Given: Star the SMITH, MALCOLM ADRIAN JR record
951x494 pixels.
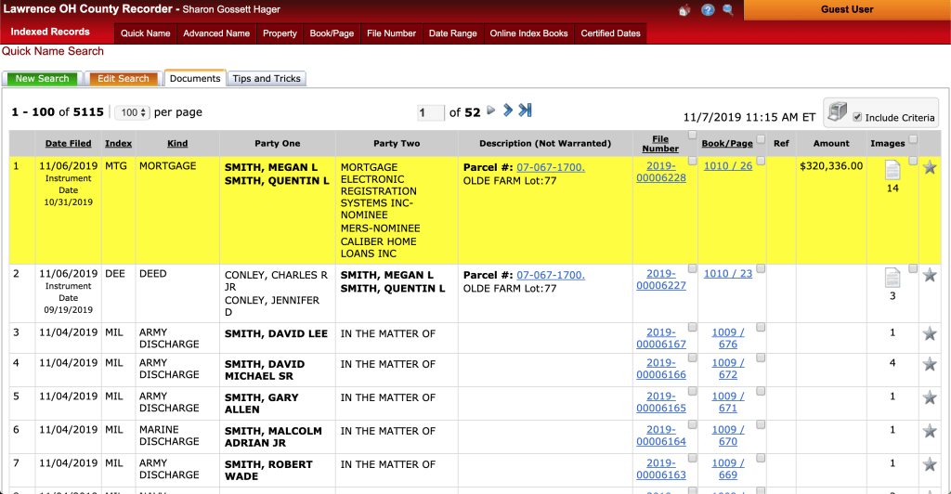Looking at the screenshot, I should [929, 431].
